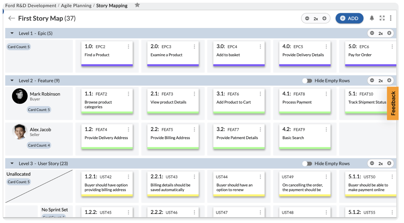Image resolution: width=404 pixels, height=223 pixels.
Task: Open the story map kebab options menu
Action: tap(391, 18)
